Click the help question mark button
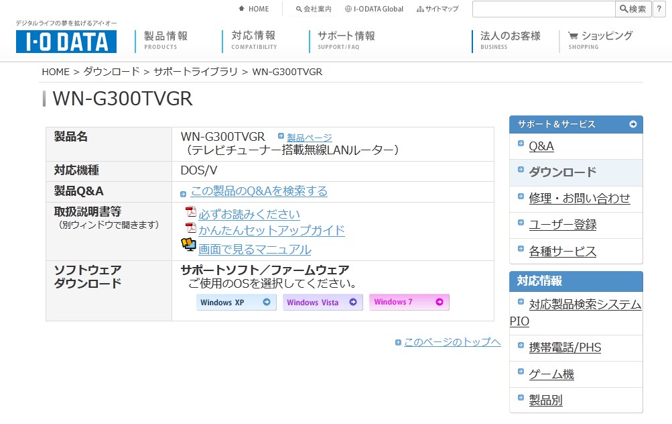The height and width of the screenshot is (424, 672). 659,9
